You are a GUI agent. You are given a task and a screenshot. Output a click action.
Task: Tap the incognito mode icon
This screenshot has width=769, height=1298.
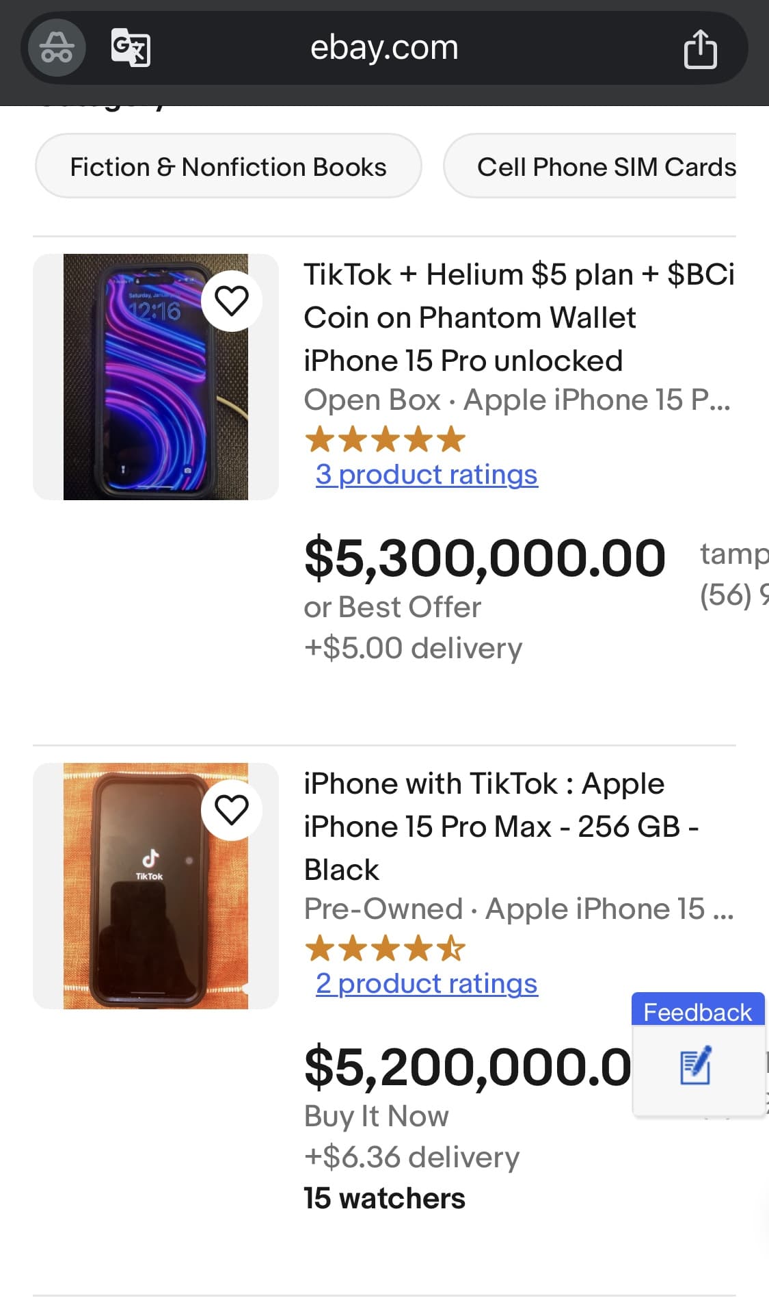pyautogui.click(x=57, y=48)
